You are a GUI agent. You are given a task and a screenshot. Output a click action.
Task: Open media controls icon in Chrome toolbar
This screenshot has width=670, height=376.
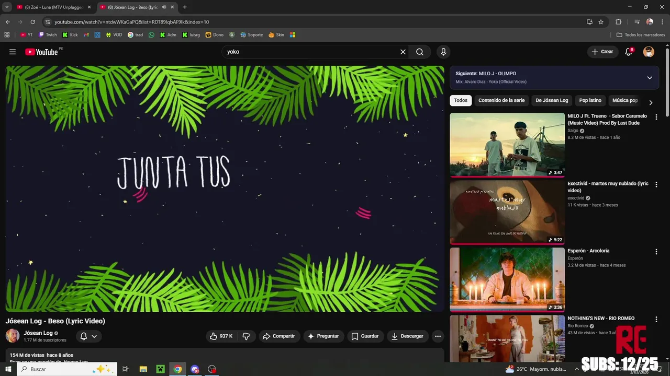(x=637, y=22)
